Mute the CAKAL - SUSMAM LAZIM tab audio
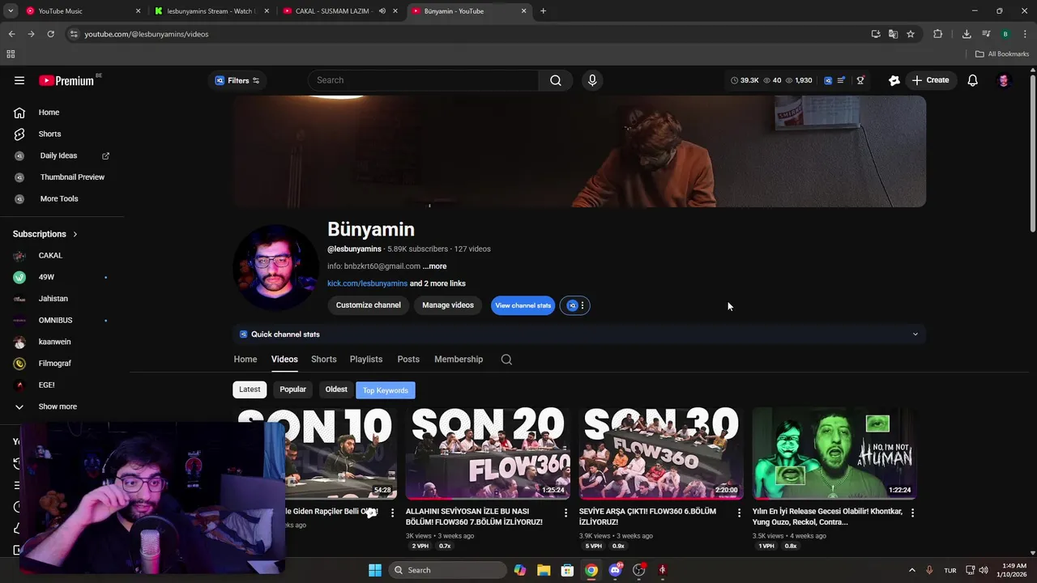Image resolution: width=1037 pixels, height=583 pixels. [x=382, y=11]
